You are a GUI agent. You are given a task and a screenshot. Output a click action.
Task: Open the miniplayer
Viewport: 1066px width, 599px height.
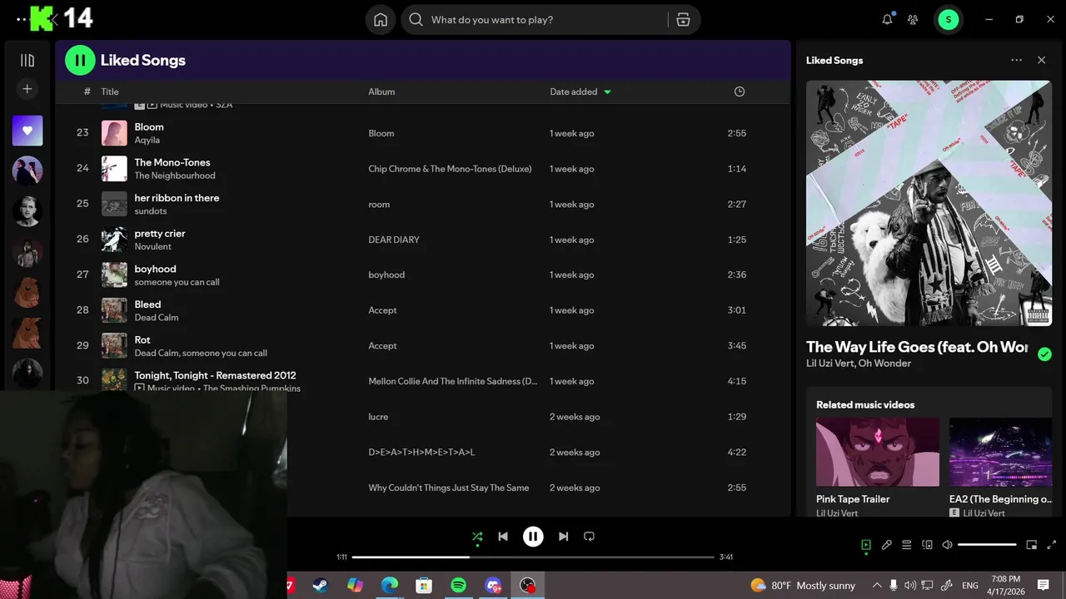point(1031,545)
